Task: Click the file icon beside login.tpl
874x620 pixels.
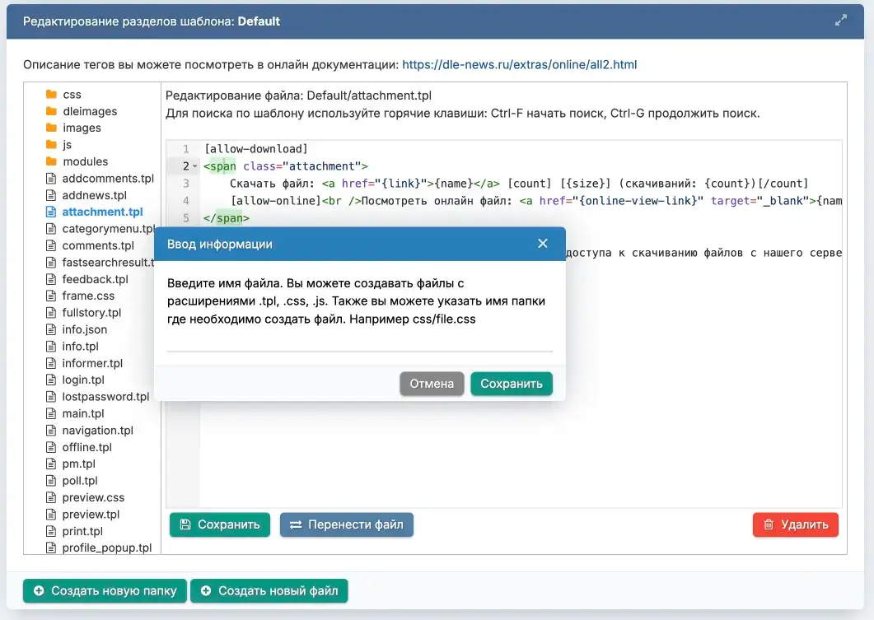Action: tap(51, 380)
